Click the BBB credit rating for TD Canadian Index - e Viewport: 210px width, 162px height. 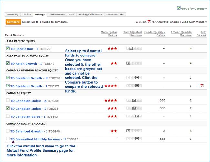(x=163, y=100)
